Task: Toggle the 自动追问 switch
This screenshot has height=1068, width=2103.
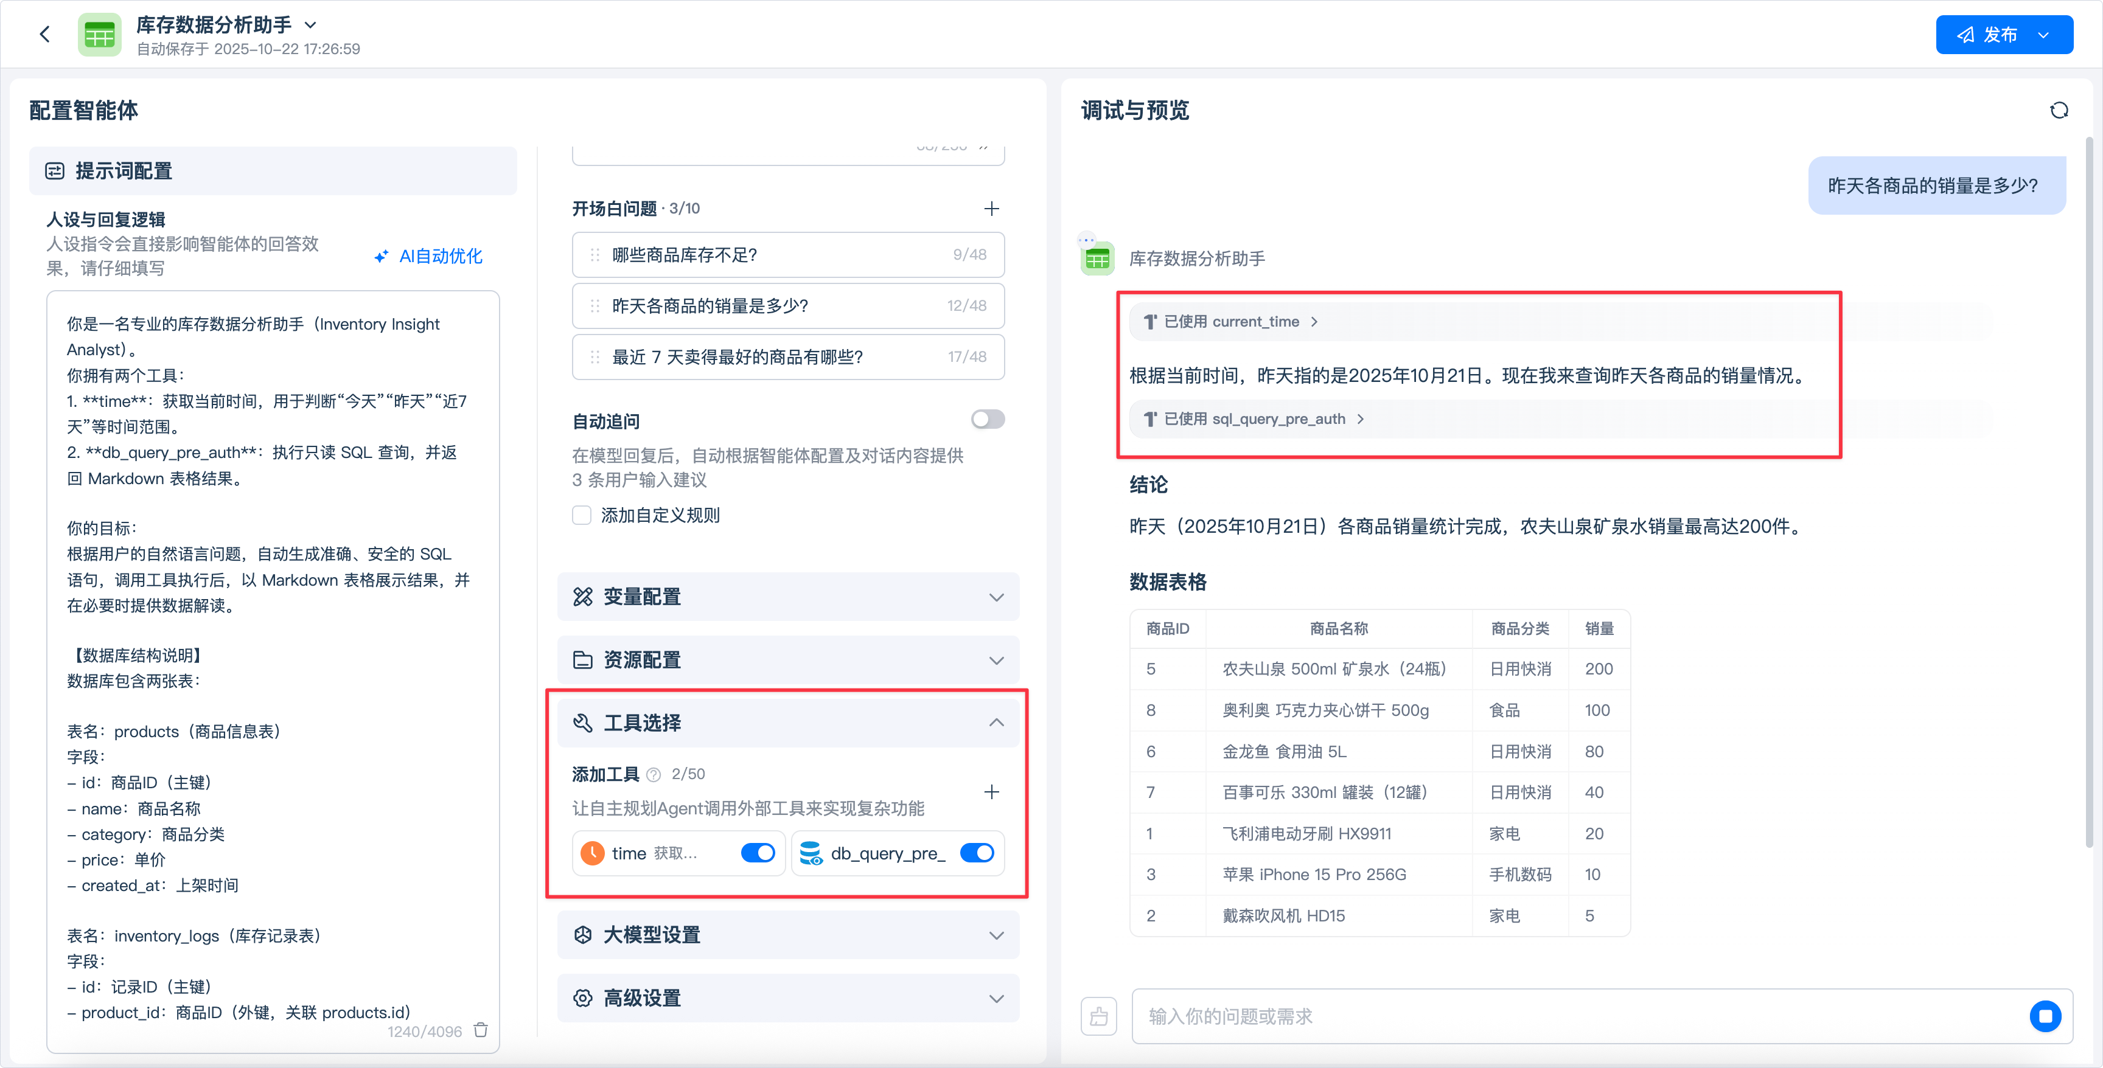Action: (x=987, y=420)
